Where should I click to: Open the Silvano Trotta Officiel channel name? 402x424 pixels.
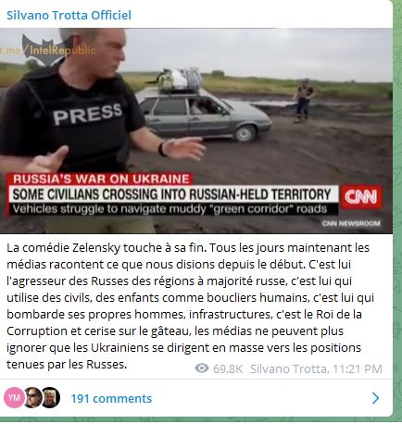tap(69, 15)
